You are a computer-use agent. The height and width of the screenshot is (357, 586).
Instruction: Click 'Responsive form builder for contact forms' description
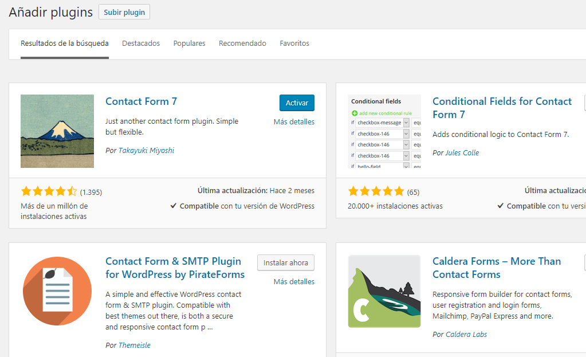click(502, 305)
